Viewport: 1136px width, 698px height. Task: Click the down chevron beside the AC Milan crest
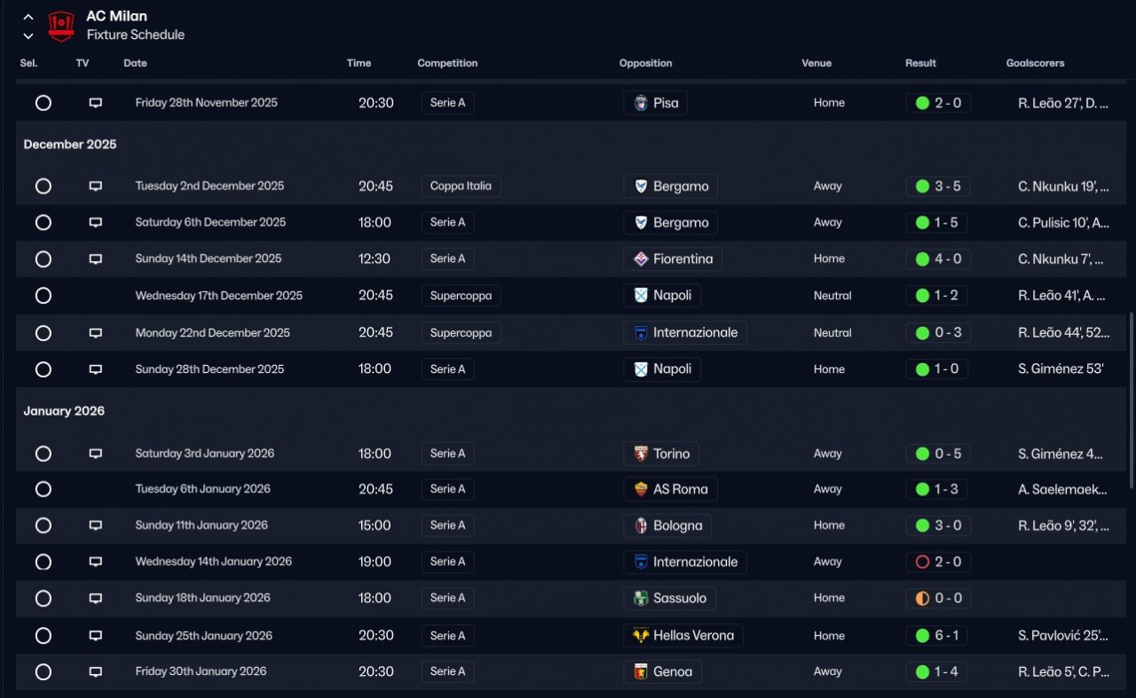(x=28, y=36)
